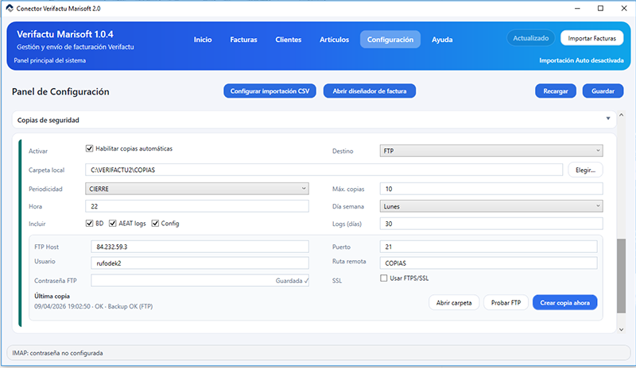Save configuration with Guardar button
Image resolution: width=636 pixels, height=368 pixels.
[x=603, y=91]
